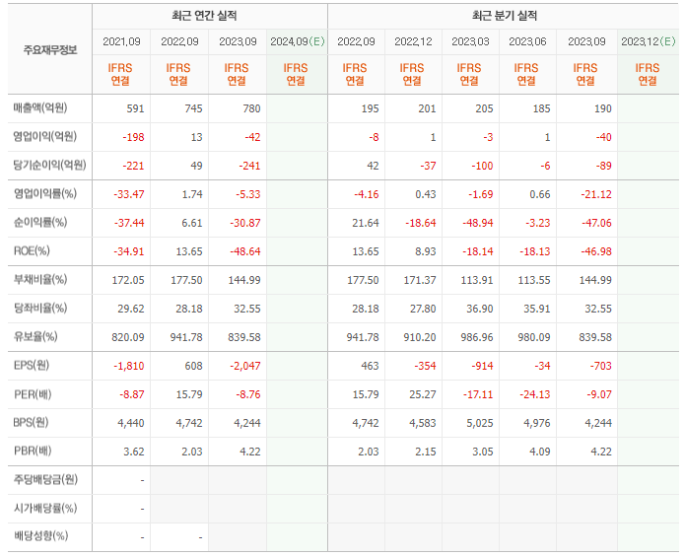Select the ROE value '8.93'
This screenshot has width=685, height=557.
click(426, 251)
